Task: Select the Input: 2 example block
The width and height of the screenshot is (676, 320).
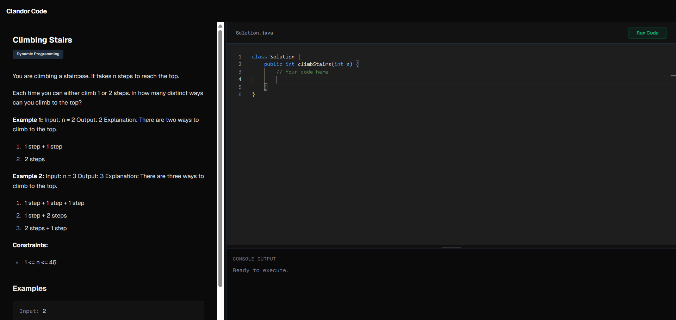Action: (x=108, y=311)
